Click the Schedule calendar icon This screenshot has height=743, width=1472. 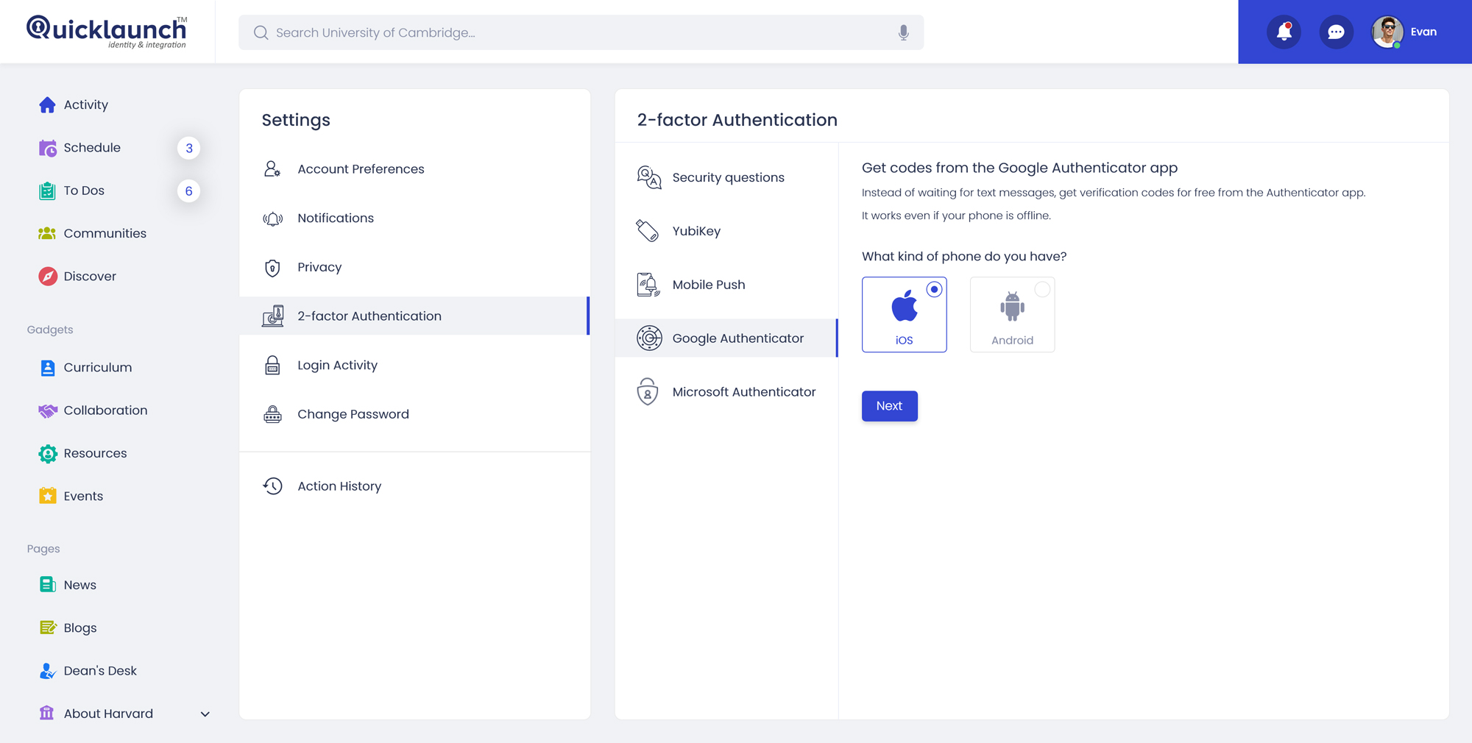click(47, 148)
